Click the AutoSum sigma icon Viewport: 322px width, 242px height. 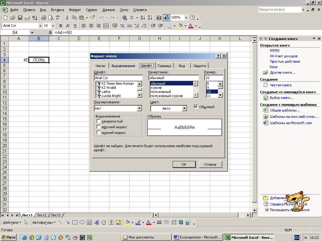click(x=132, y=18)
